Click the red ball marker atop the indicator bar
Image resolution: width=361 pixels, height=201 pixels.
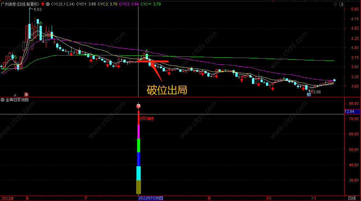point(138,106)
